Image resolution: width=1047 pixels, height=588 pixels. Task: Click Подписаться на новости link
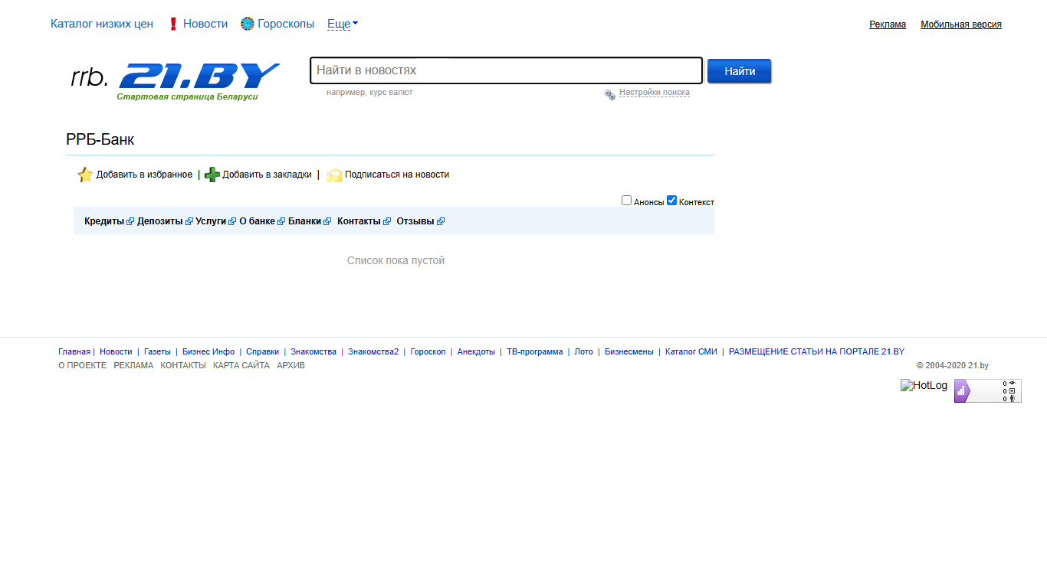click(397, 175)
